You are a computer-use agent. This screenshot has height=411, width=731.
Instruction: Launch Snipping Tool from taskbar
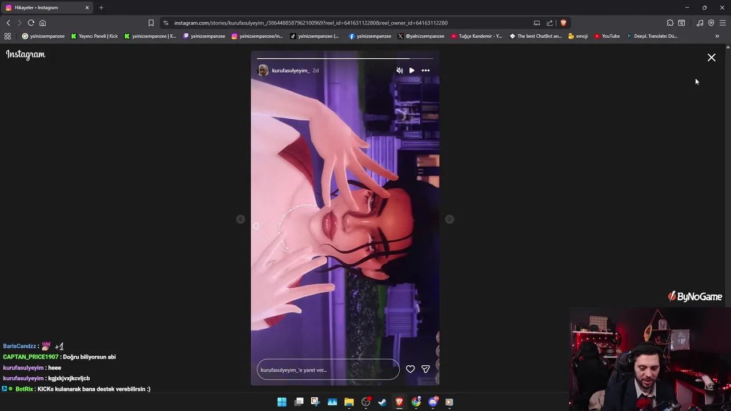pyautogui.click(x=315, y=402)
